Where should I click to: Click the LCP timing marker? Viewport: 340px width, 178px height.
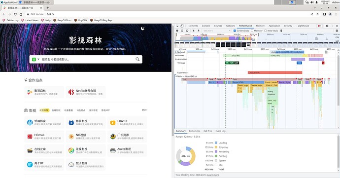[237, 63]
